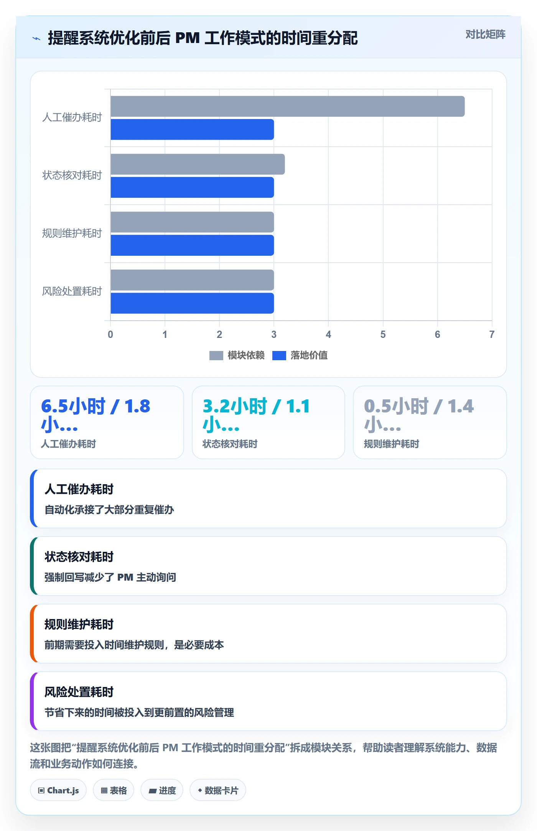Click the 表格 tag chip
This screenshot has height=831, width=537.
click(x=114, y=790)
